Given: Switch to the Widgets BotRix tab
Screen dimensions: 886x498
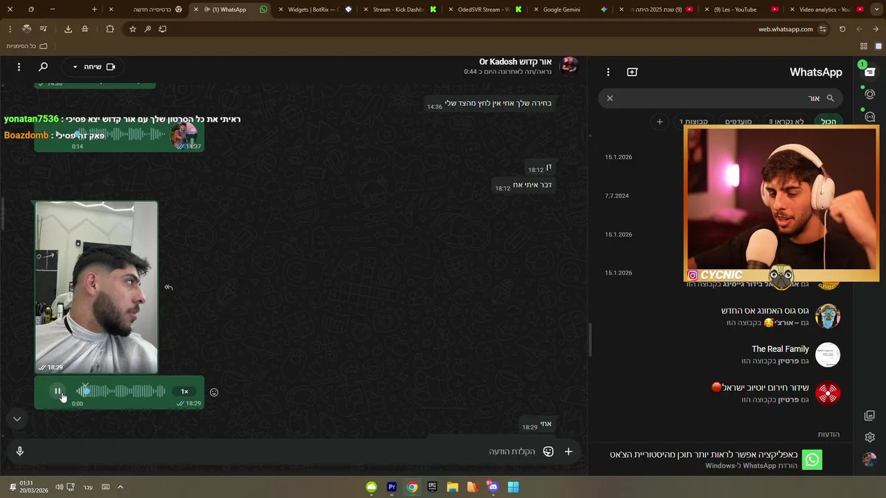Looking at the screenshot, I should [x=316, y=10].
